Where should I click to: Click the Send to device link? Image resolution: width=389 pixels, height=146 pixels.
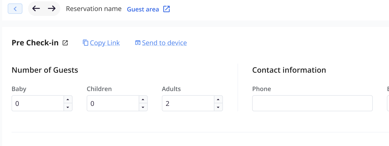point(164,43)
